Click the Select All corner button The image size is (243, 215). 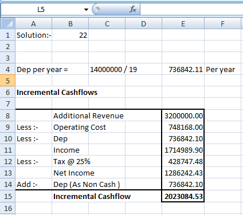8,23
